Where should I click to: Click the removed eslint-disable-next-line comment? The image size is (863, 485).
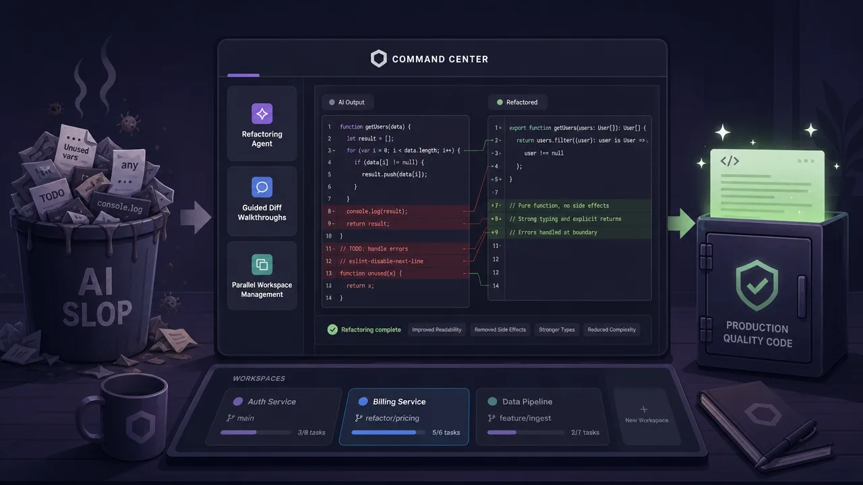click(396, 261)
